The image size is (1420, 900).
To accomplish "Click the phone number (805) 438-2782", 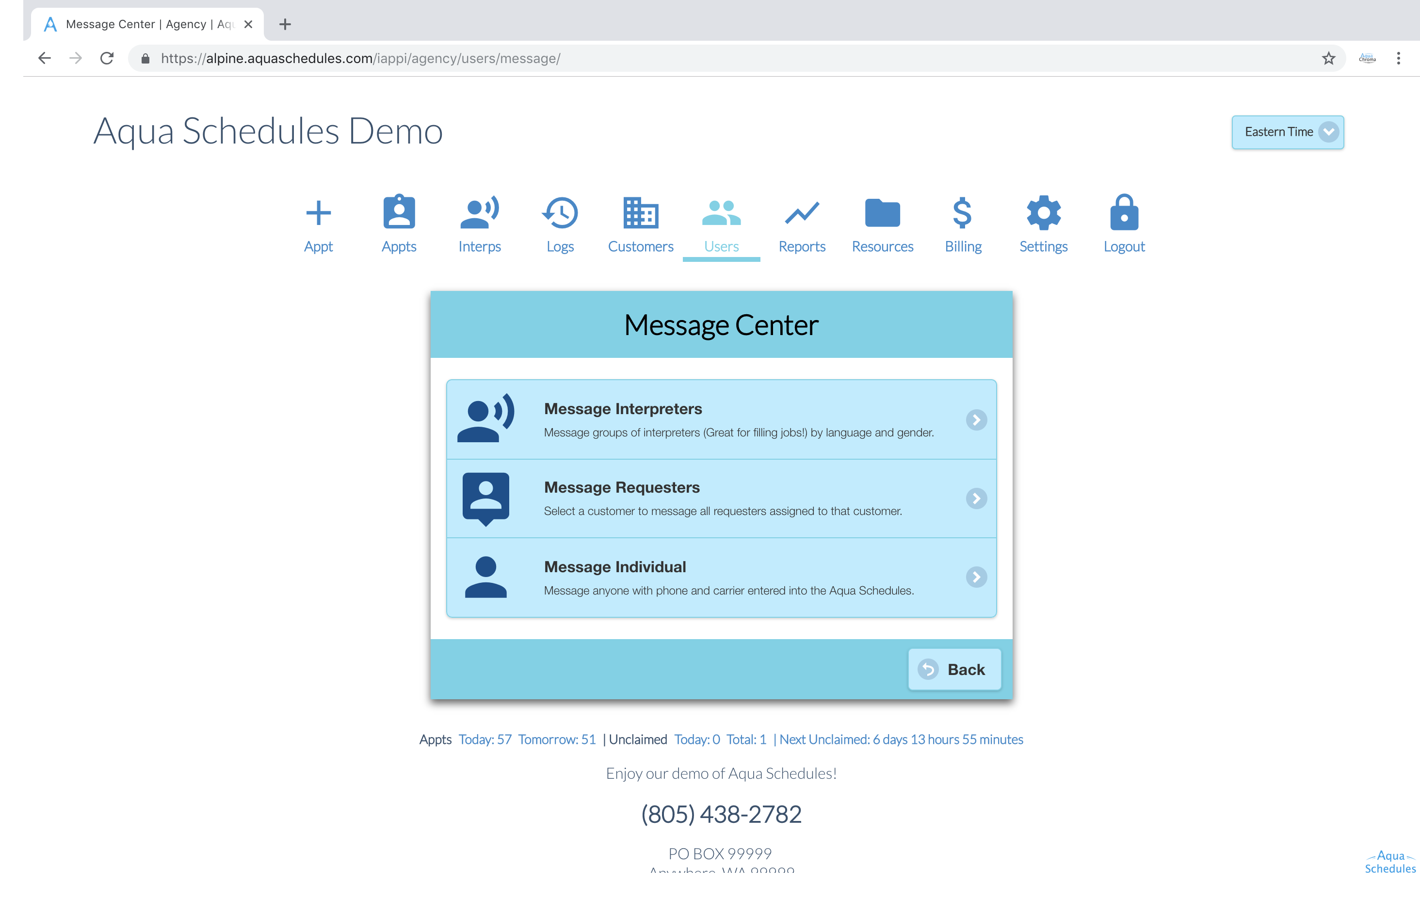I will 721,815.
